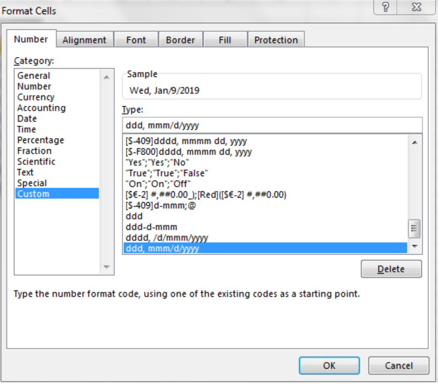The image size is (438, 384).
Task: Close the Format Cells dialog
Action: click(417, 7)
